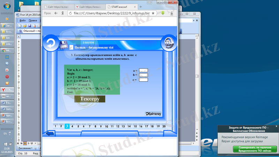This screenshot has width=279, height=157.
Task: Click the circular return arrow icon
Action: click(51, 43)
